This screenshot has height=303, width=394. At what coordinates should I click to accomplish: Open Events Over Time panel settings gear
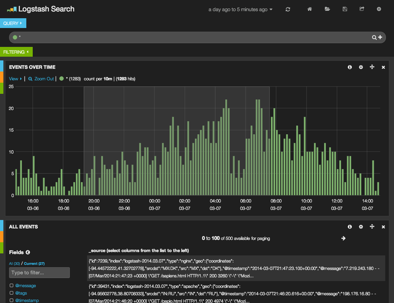(361, 67)
